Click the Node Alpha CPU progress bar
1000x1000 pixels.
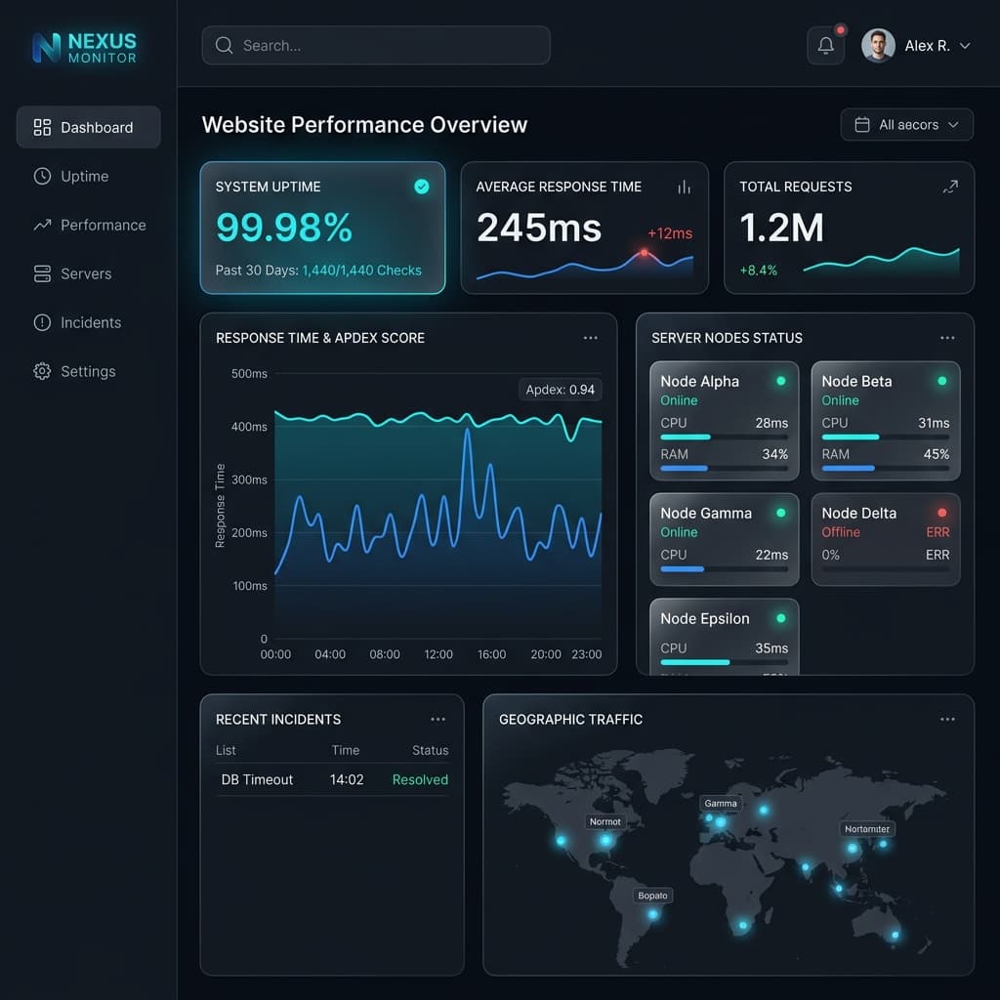click(x=724, y=437)
